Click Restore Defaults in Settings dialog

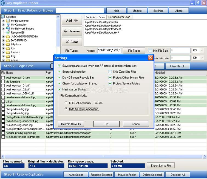point(71,124)
